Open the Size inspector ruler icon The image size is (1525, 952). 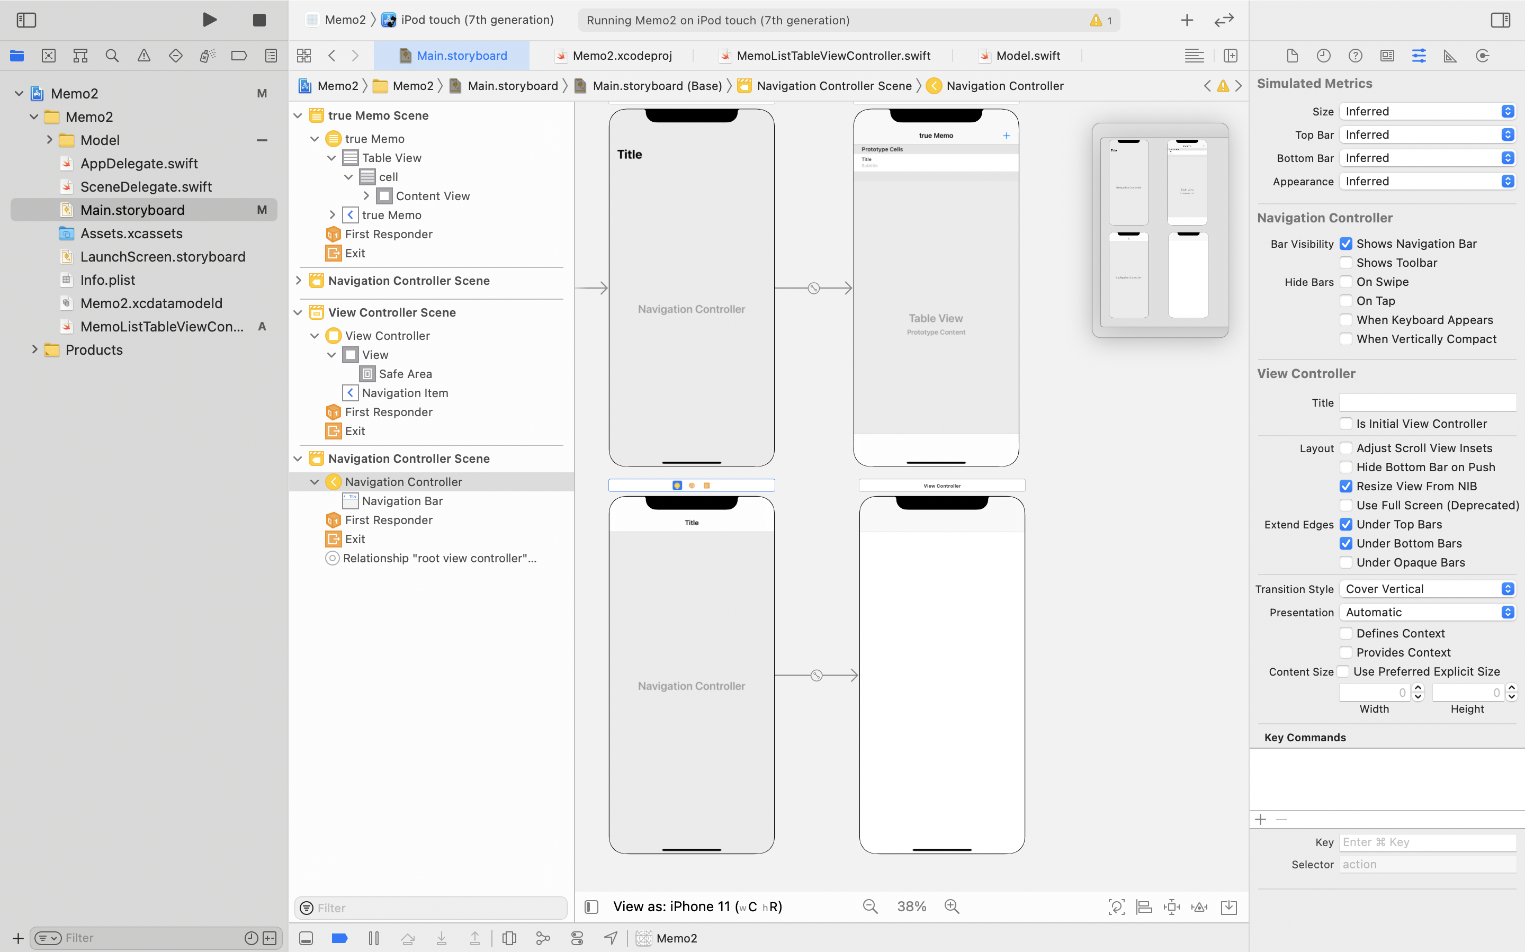(x=1450, y=56)
